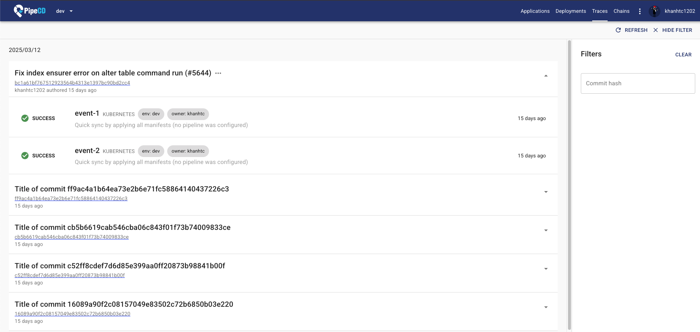This screenshot has height=332, width=700.
Task: Open the dev project dropdown
Action: (64, 11)
